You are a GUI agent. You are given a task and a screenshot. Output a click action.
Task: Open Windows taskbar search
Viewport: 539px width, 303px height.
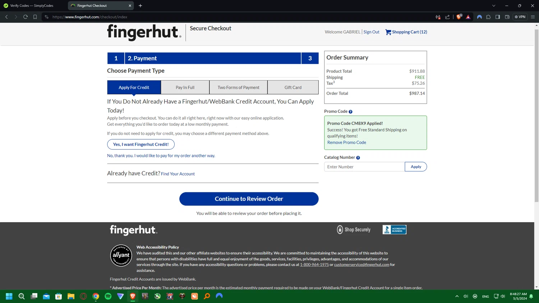[x=22, y=296]
